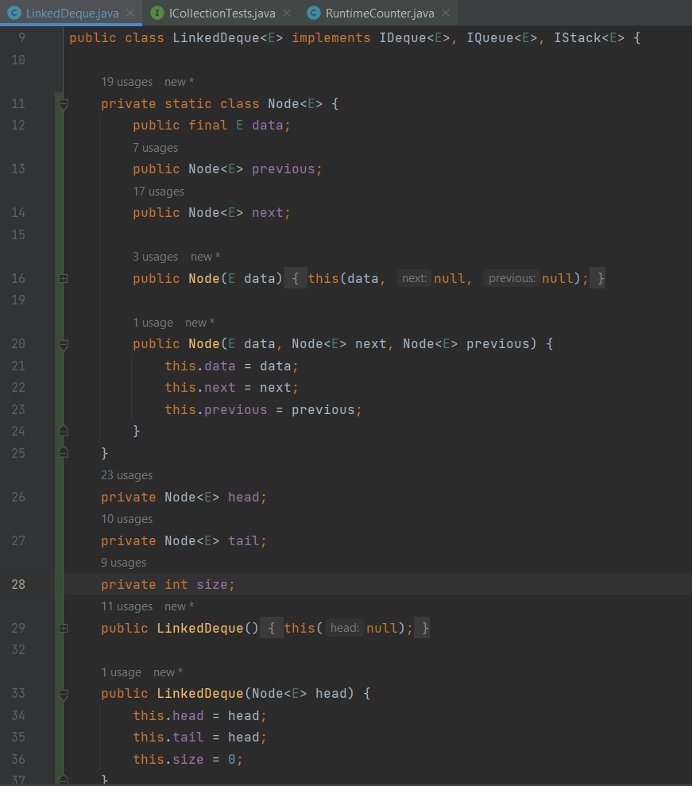
Task: View the 17 usages above the next field
Action: click(158, 192)
